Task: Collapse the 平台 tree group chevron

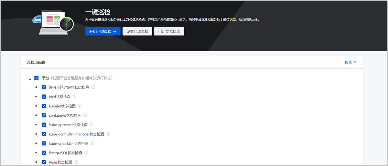Action: coord(30,79)
